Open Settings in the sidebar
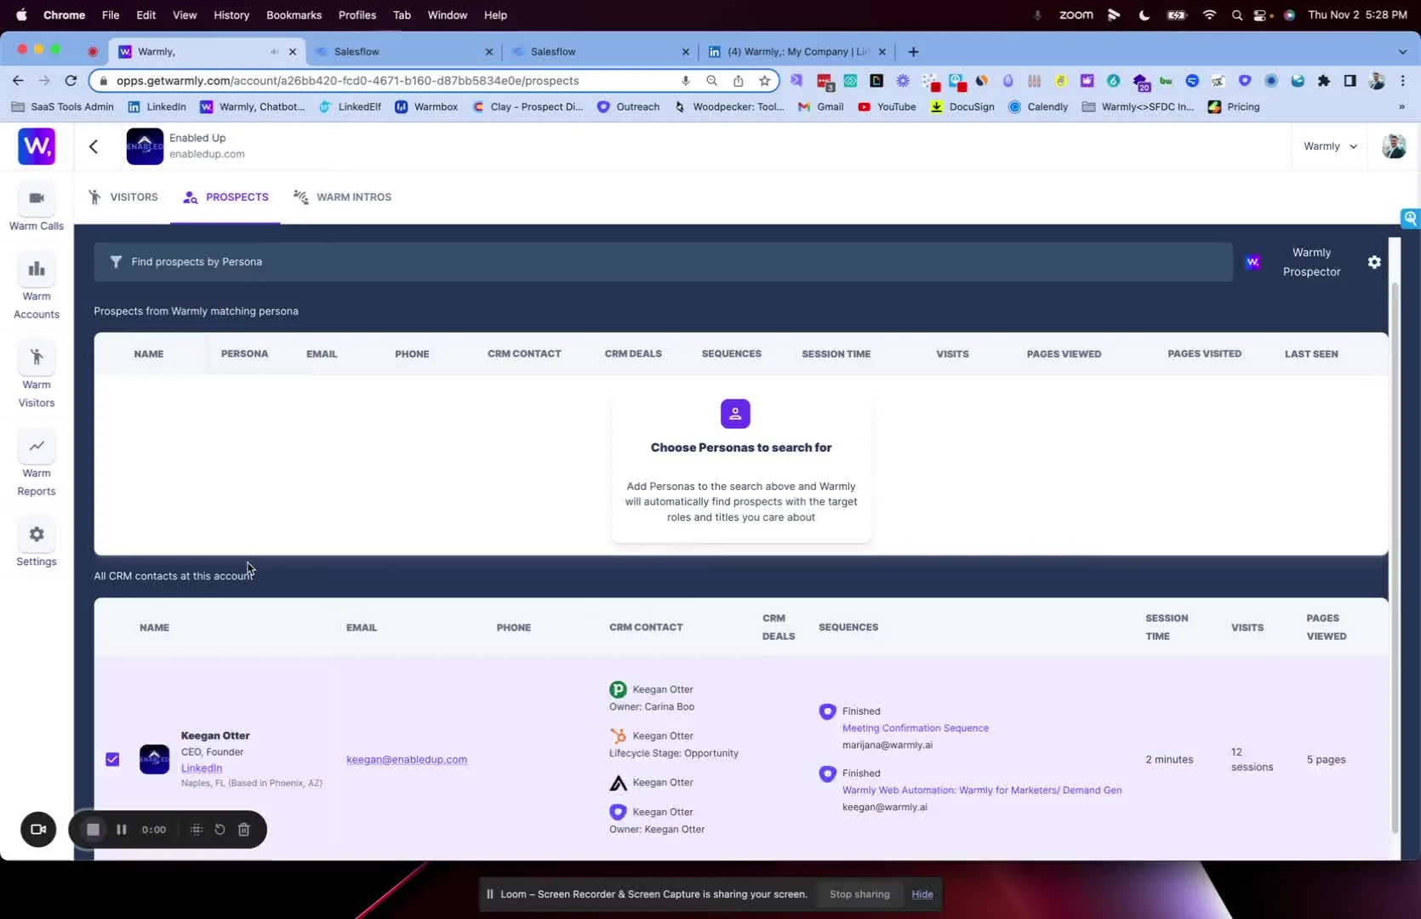The width and height of the screenshot is (1421, 919). coord(37,544)
